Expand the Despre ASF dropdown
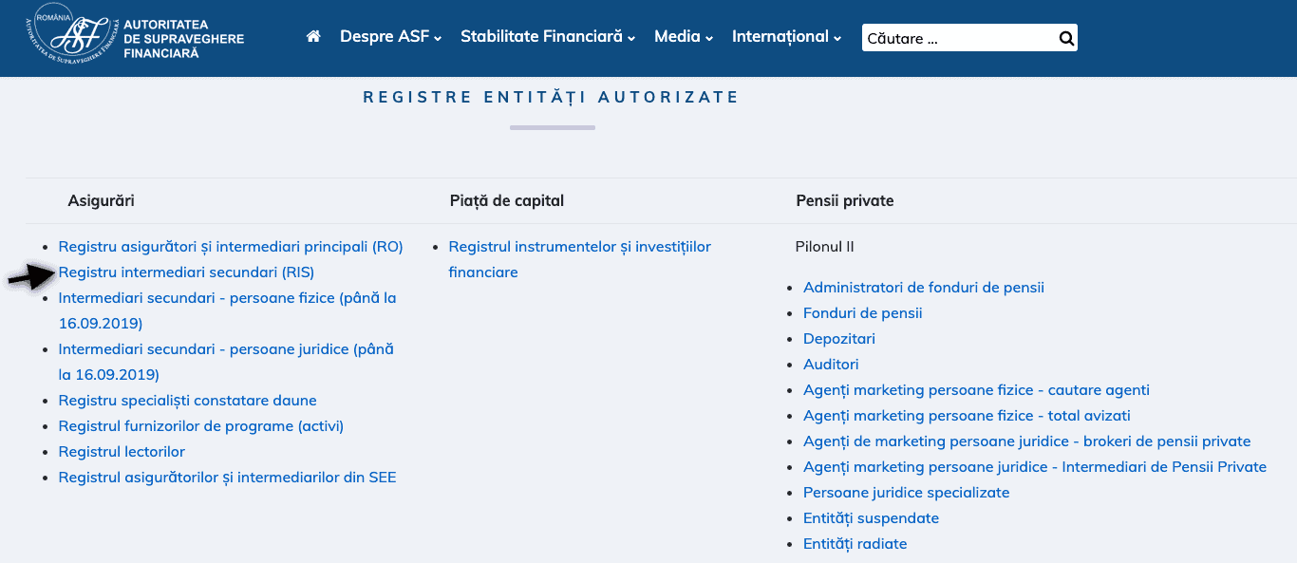 point(385,37)
